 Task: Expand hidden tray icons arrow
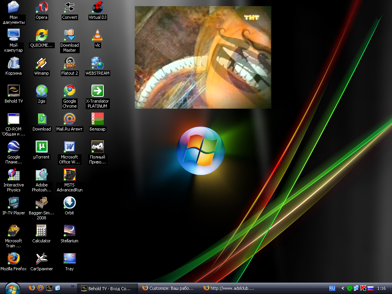pyautogui.click(x=343, y=288)
